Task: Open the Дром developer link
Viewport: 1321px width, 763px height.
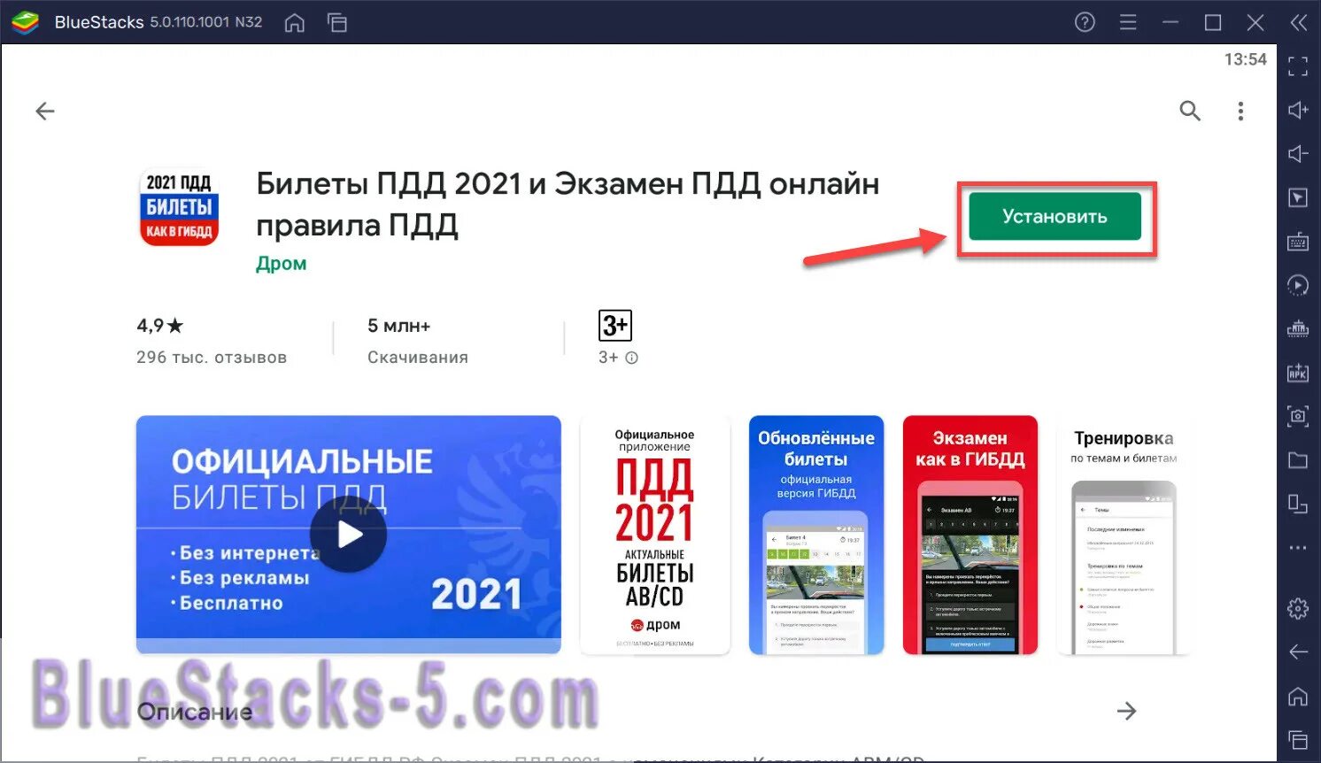Action: click(x=282, y=264)
